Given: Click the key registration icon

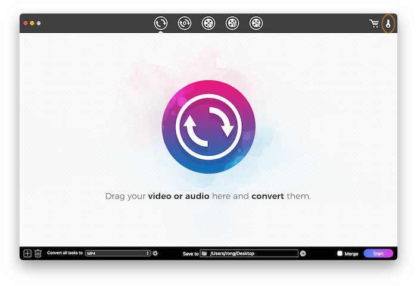Looking at the screenshot, I should [x=388, y=24].
